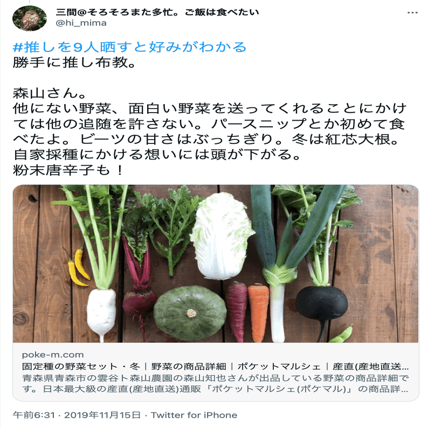Click the green pumpkin in the photo

pos(190,313)
